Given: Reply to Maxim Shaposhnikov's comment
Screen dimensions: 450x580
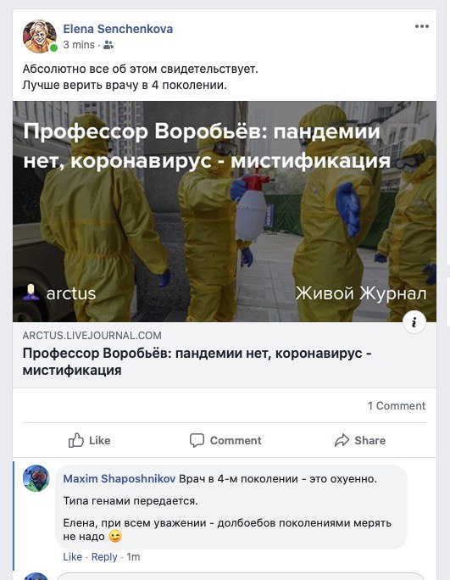Looking at the screenshot, I should tap(104, 557).
